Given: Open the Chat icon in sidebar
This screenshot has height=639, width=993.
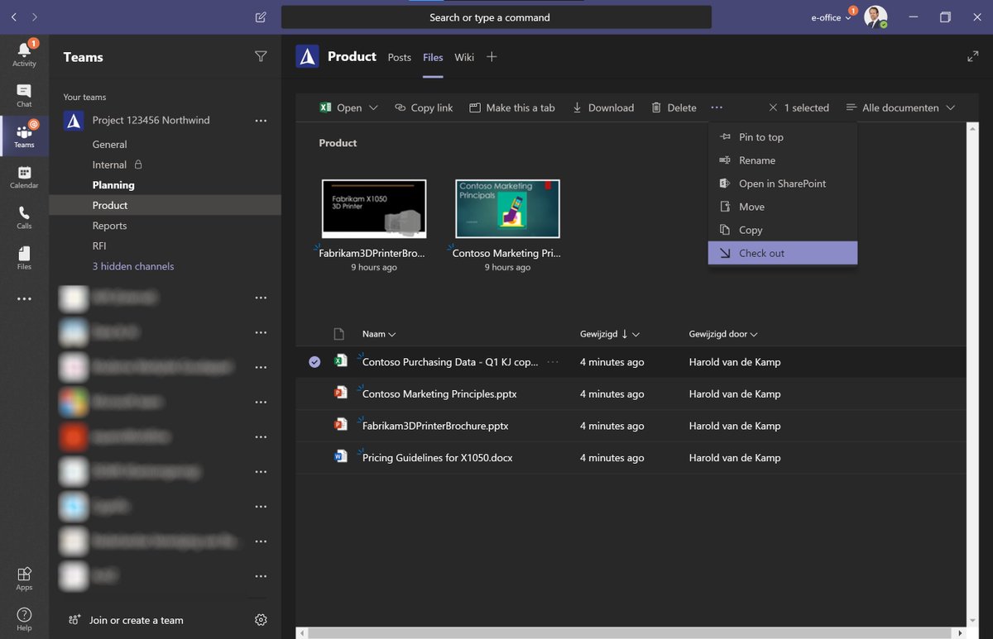Looking at the screenshot, I should (24, 95).
